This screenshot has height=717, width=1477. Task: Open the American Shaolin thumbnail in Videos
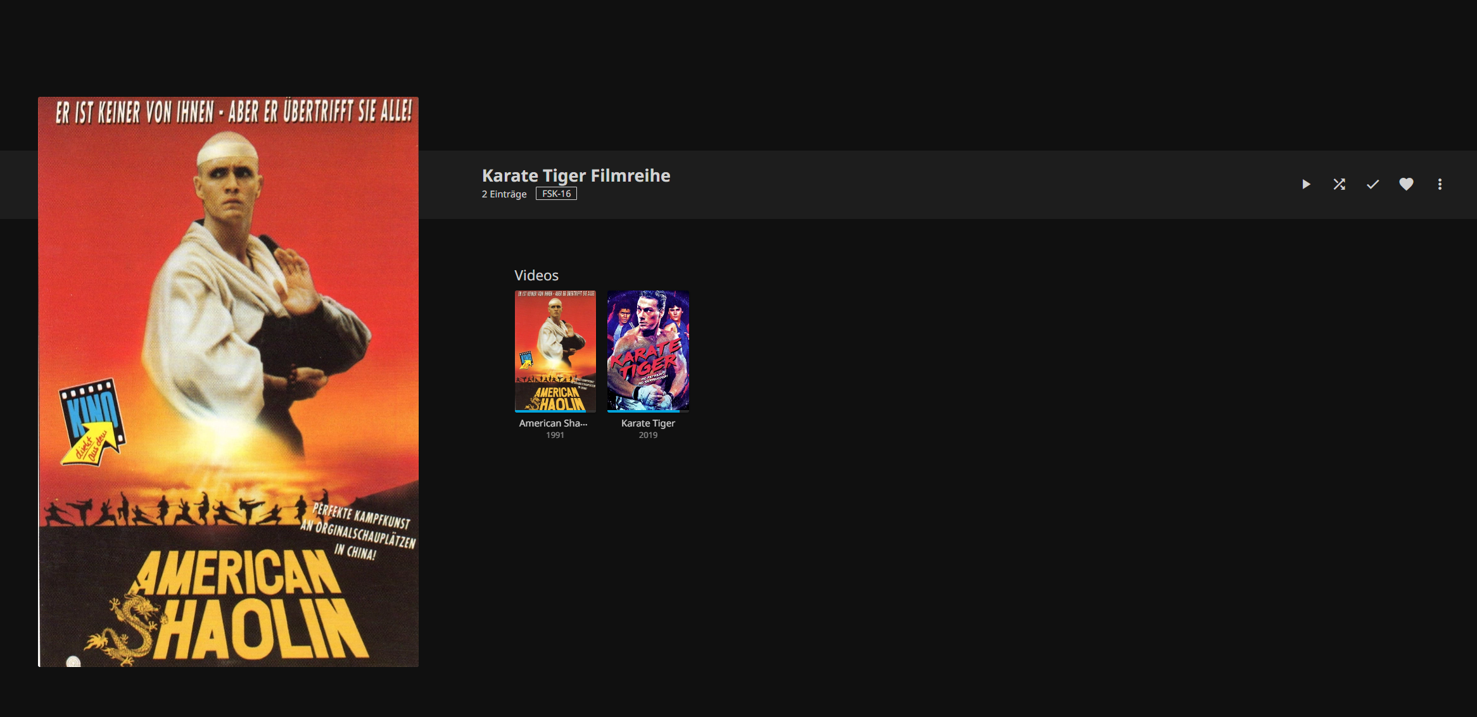click(x=555, y=351)
